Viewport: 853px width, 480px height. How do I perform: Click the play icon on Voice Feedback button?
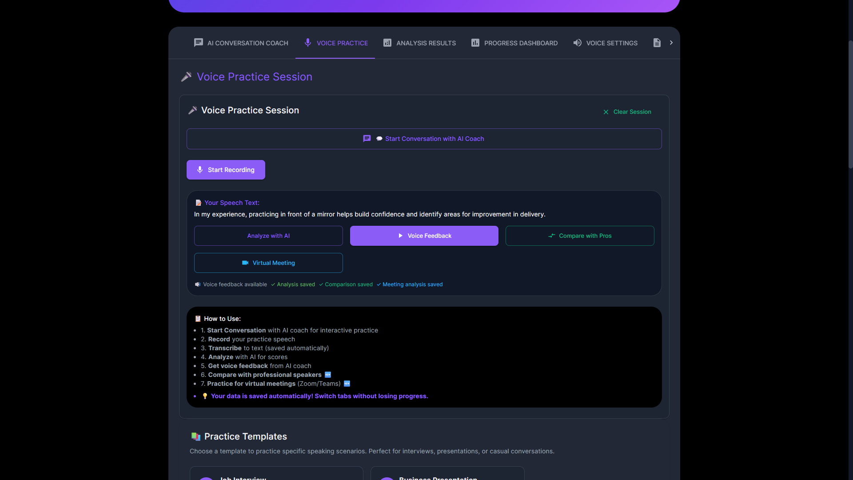[400, 236]
